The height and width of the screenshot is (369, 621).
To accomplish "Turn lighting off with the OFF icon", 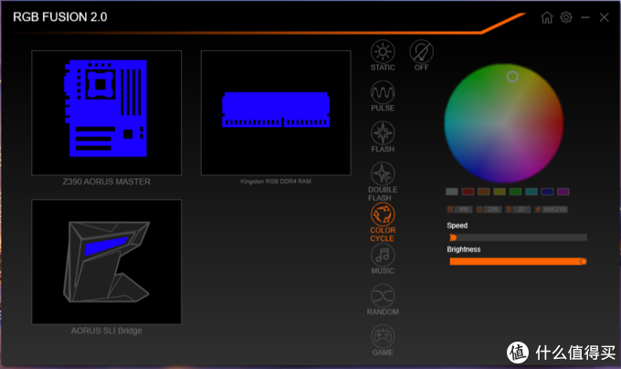I will 421,51.
